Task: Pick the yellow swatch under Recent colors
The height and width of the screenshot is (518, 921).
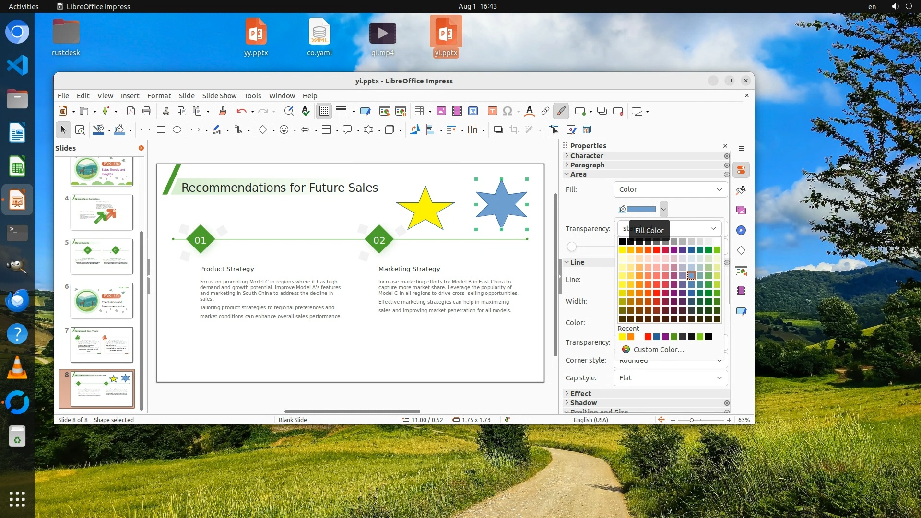Action: (622, 337)
